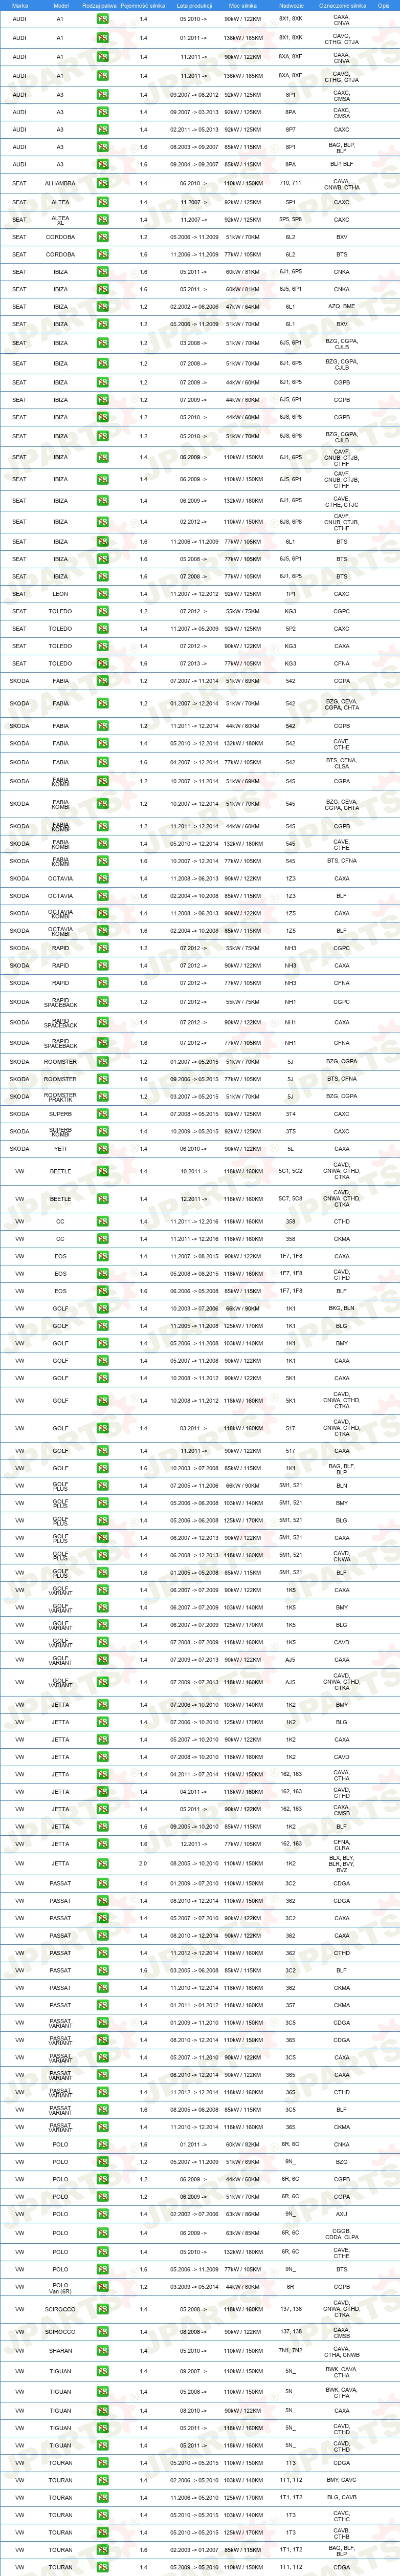
Task: Click the fuel icon in Audi A1 05.2010 row
Action: pos(103,19)
